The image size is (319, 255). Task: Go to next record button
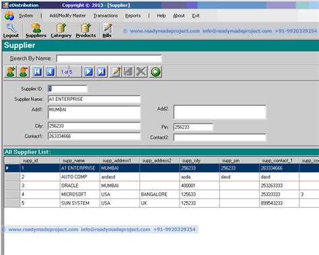[88, 72]
